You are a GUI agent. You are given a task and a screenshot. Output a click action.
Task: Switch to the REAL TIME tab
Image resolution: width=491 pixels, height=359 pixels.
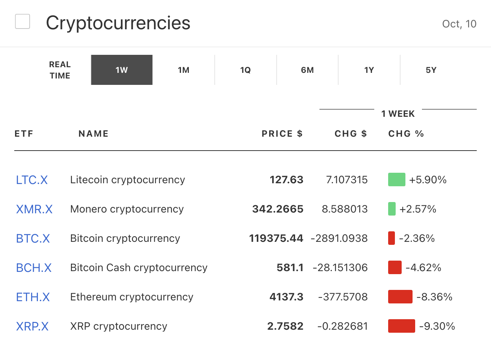pyautogui.click(x=60, y=70)
